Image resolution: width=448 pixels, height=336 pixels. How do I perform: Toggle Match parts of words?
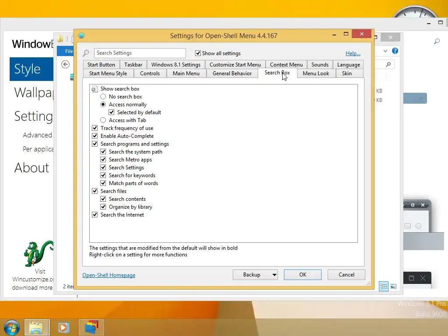[x=103, y=183]
